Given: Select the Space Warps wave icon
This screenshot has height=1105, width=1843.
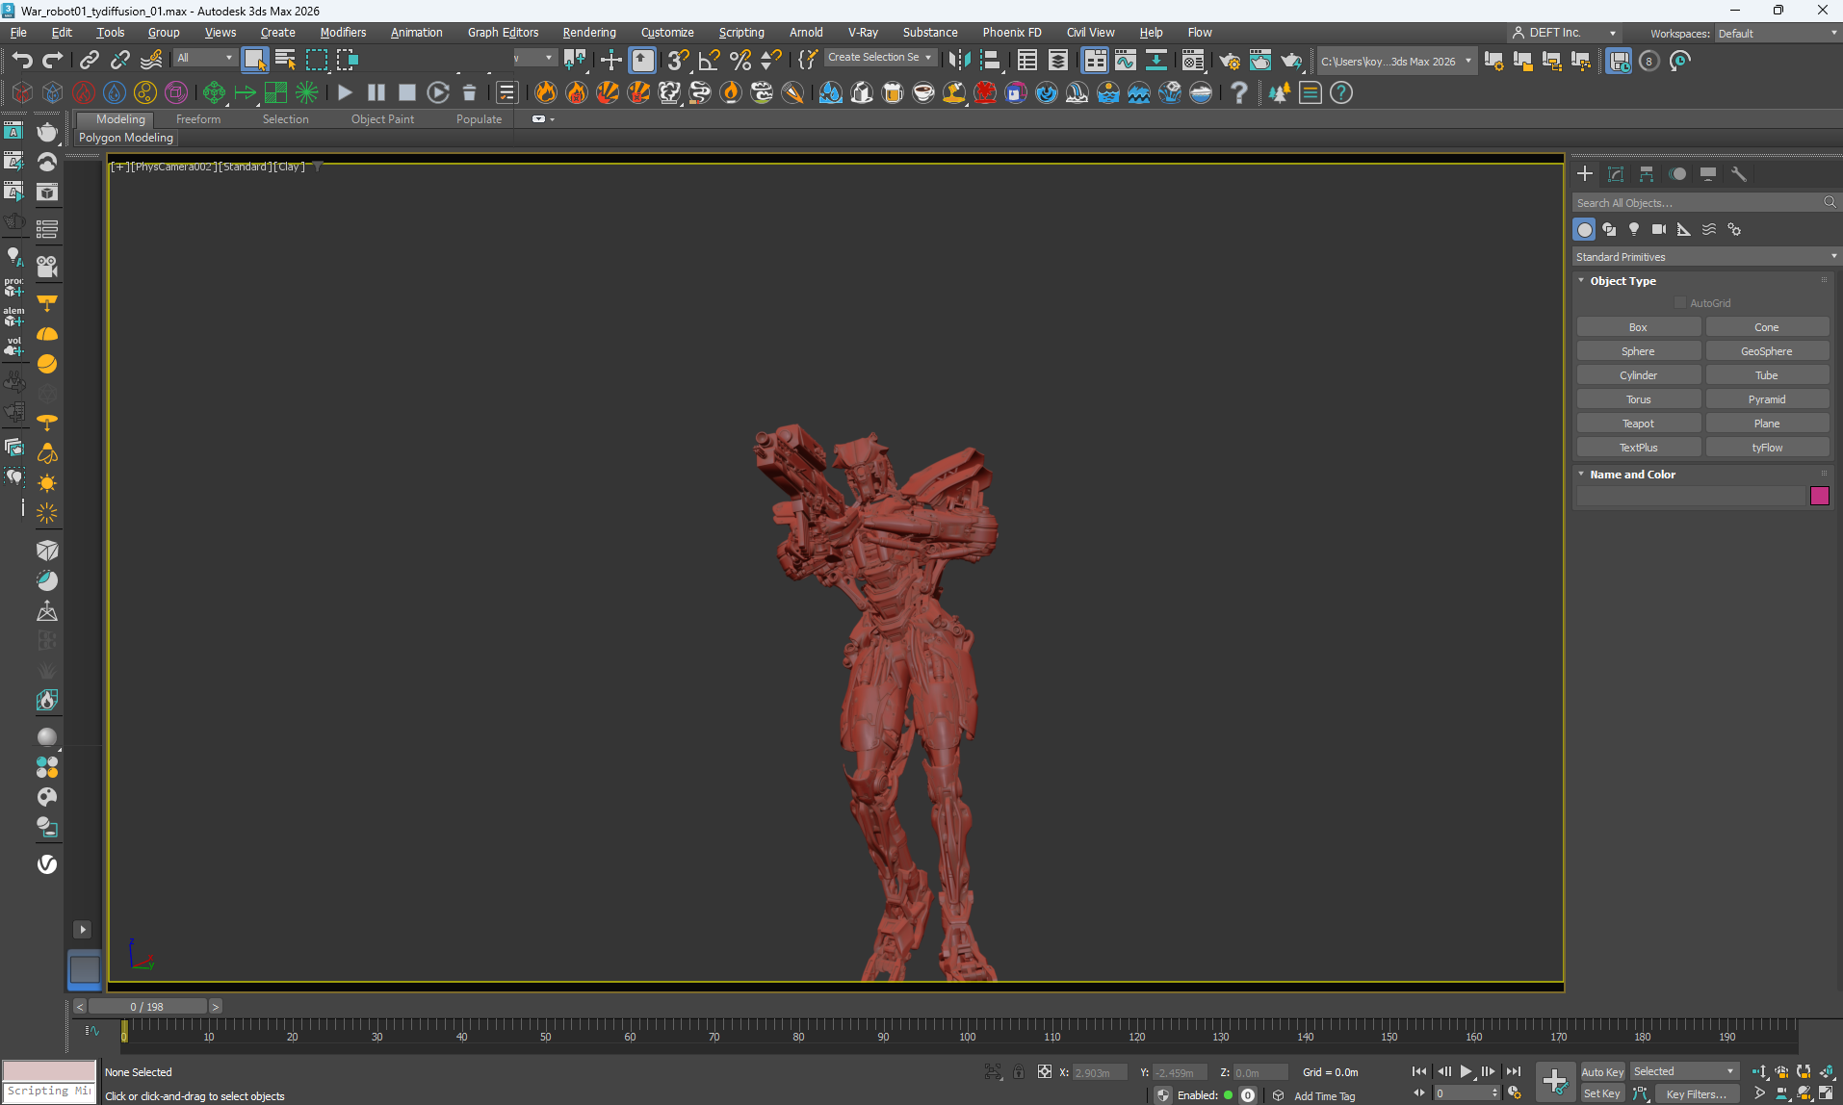Looking at the screenshot, I should [1709, 229].
